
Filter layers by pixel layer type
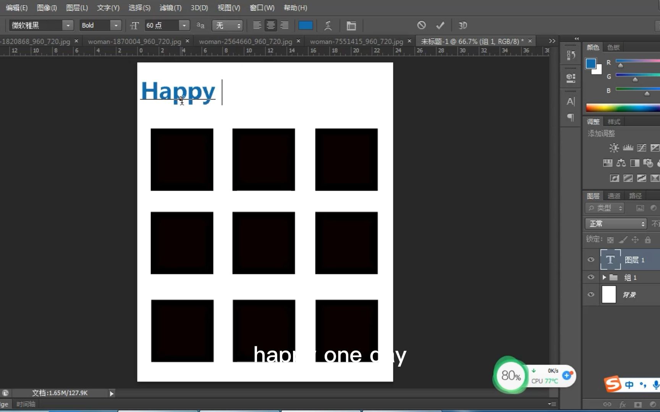(x=640, y=208)
